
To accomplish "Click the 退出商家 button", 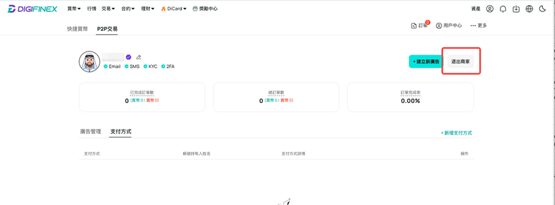I will pyautogui.click(x=461, y=62).
